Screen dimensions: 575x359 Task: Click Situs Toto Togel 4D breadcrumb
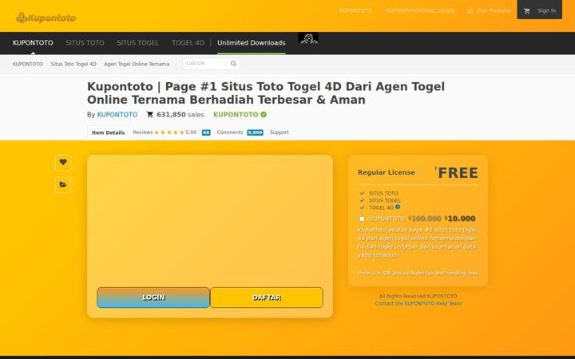tap(73, 64)
